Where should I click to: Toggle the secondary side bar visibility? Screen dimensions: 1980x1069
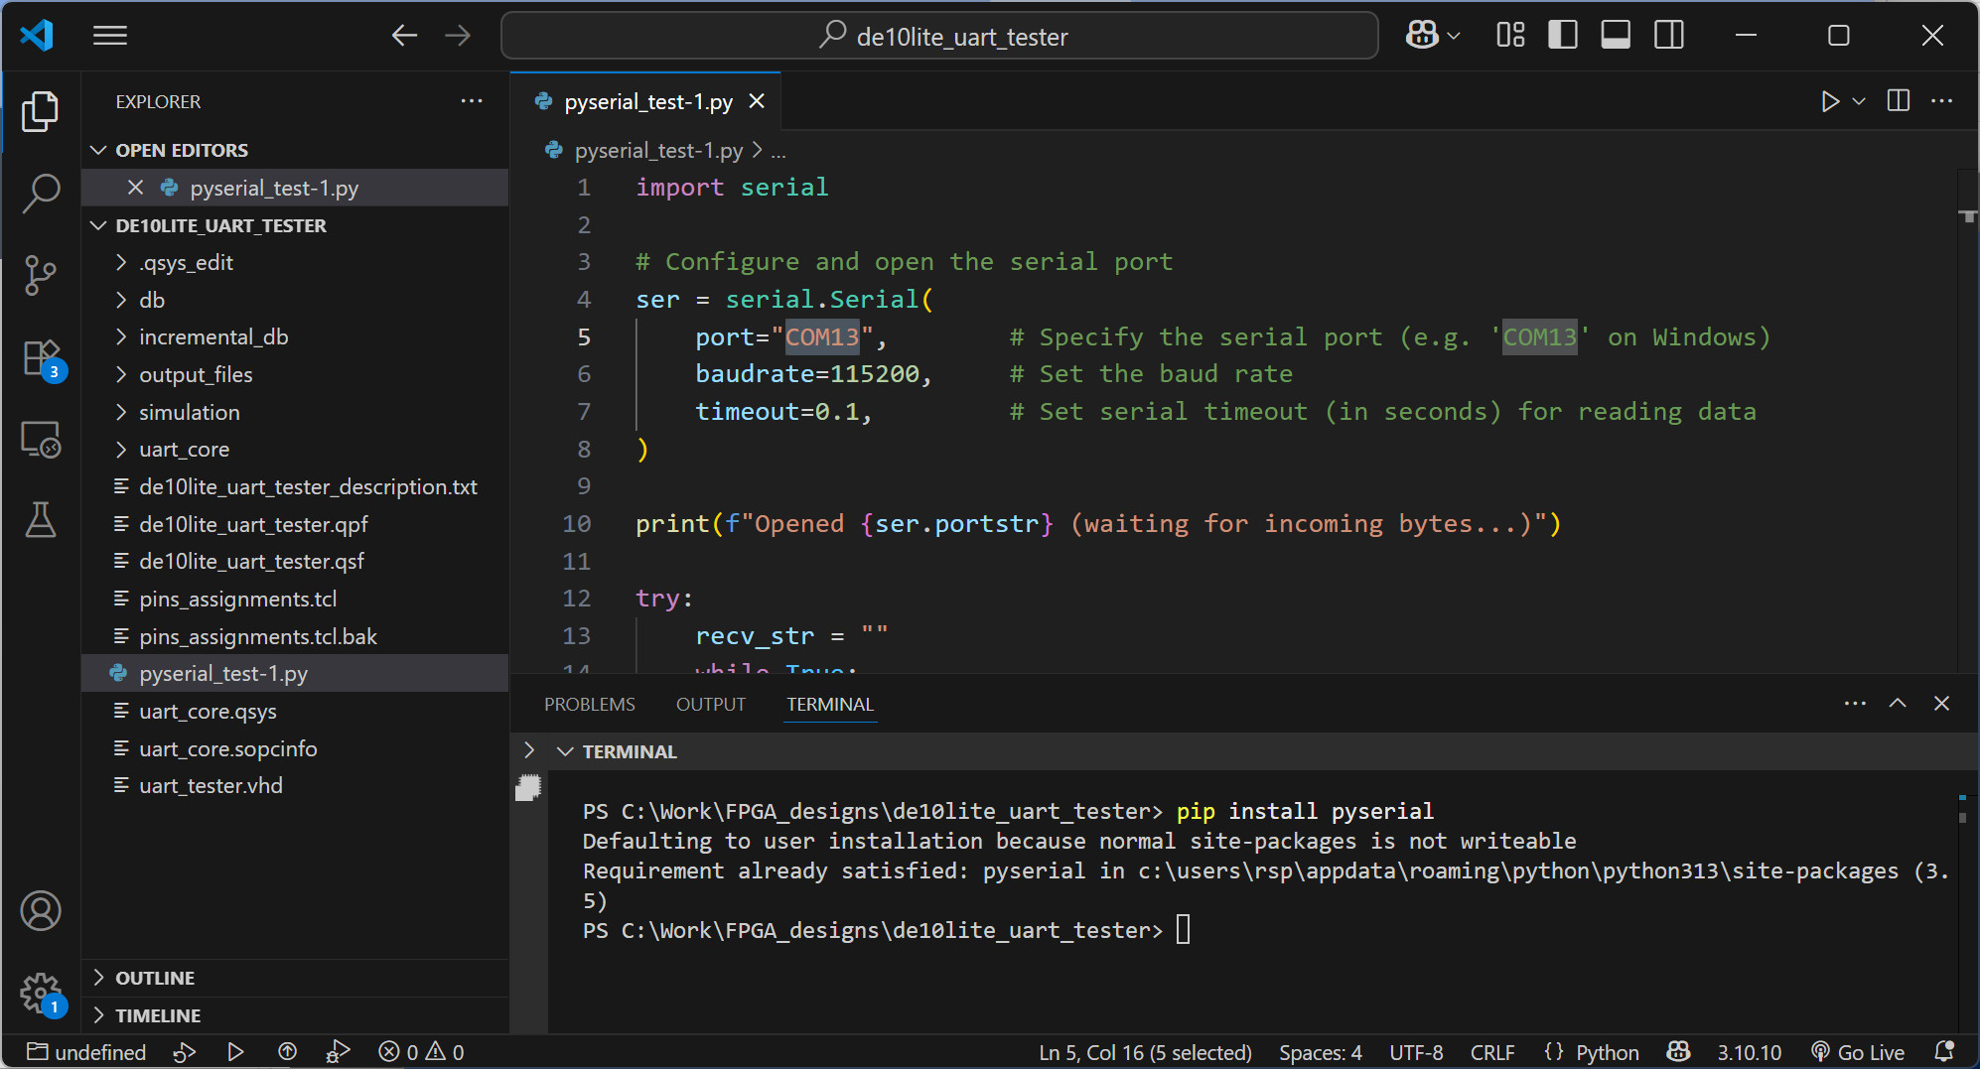[1669, 36]
